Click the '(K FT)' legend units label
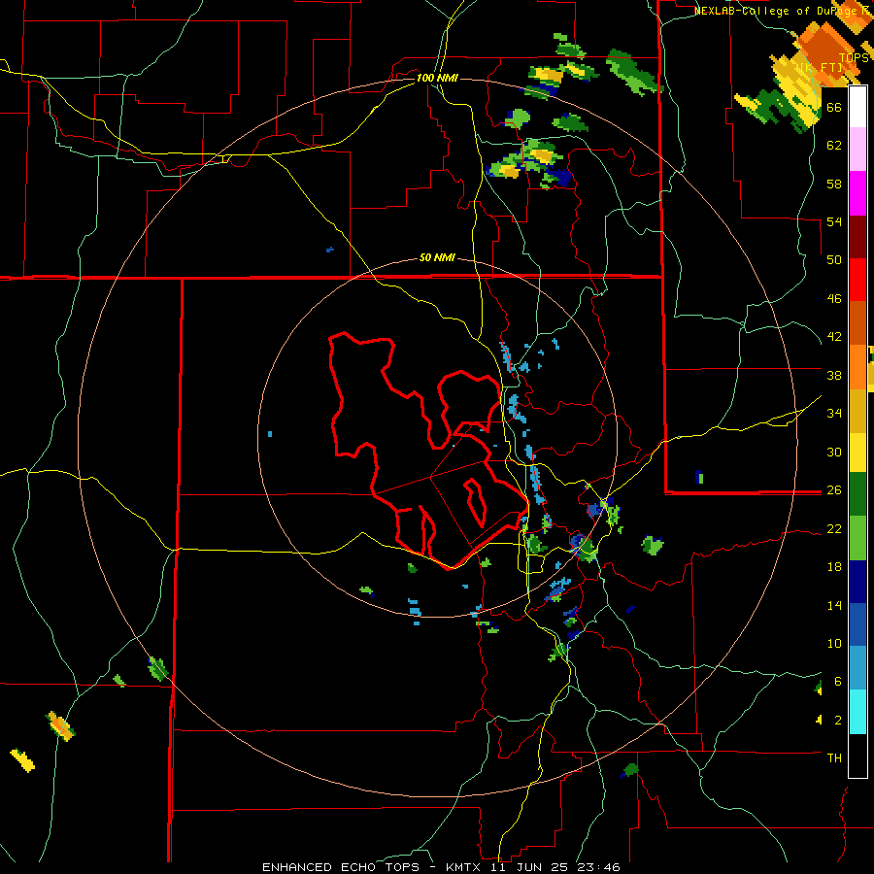This screenshot has height=874, width=874. [819, 67]
